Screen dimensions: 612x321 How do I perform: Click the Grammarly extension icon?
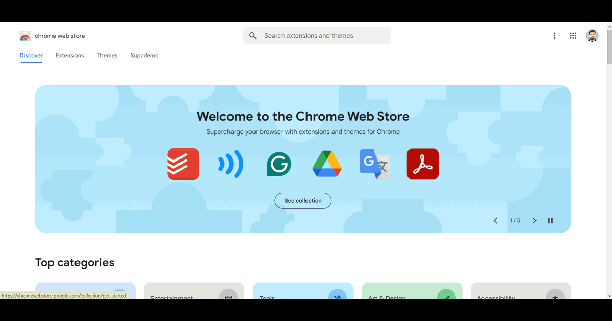tap(279, 164)
